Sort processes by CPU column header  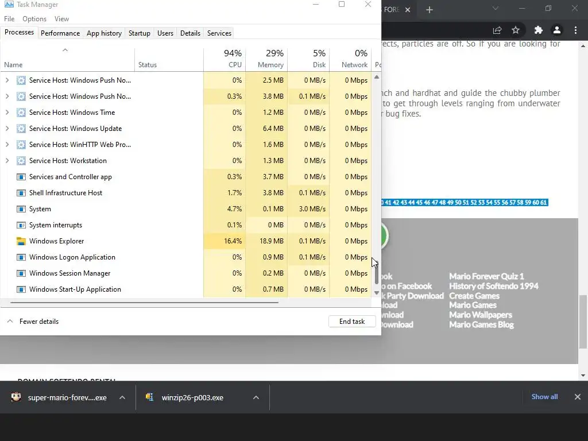click(225, 59)
